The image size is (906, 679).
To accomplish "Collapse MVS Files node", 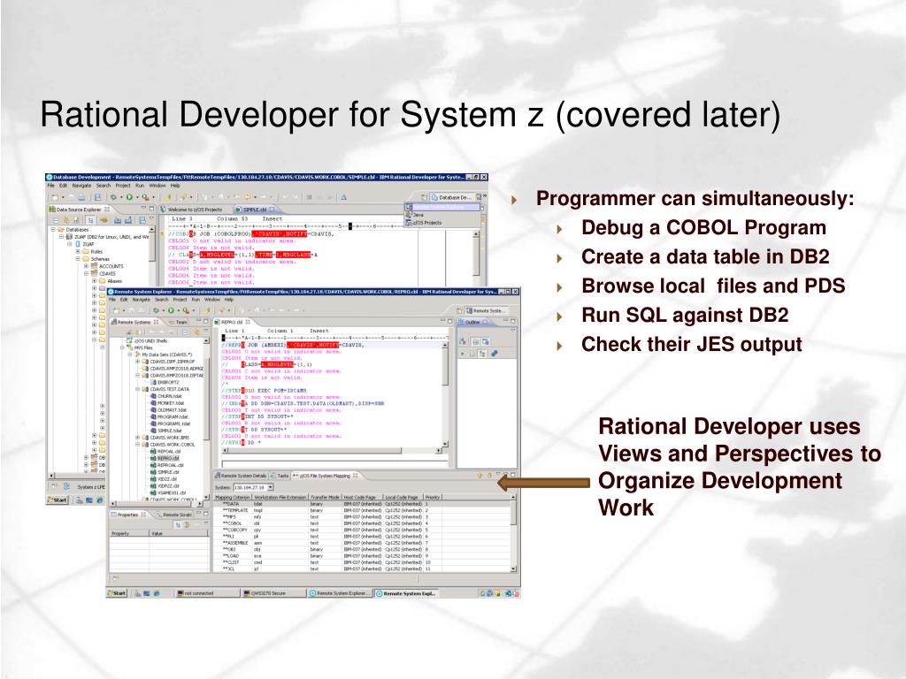I will click(x=122, y=347).
